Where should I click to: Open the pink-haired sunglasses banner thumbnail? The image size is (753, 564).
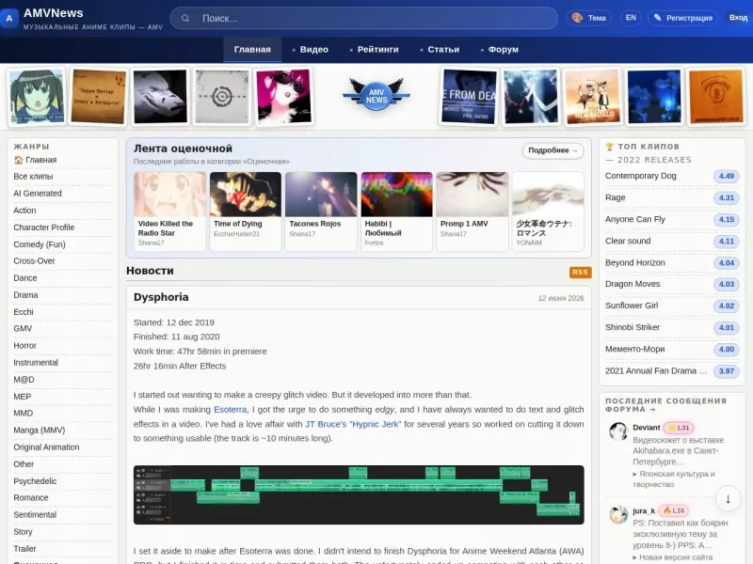pyautogui.click(x=283, y=97)
